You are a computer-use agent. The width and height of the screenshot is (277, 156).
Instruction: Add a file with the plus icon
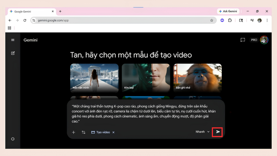click(x=73, y=132)
